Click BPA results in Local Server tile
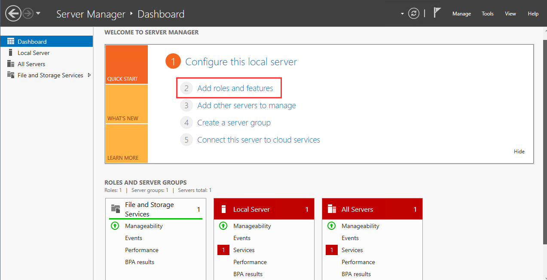This screenshot has height=280, width=547. (248, 274)
